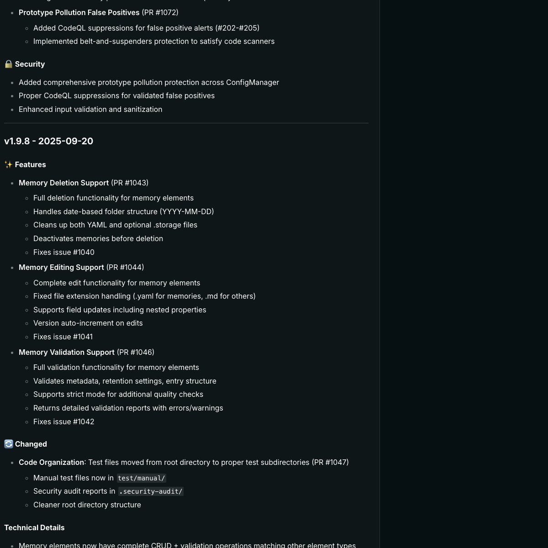Click the lock emoji beside Security
This screenshot has width=548, height=548.
(x=8, y=64)
